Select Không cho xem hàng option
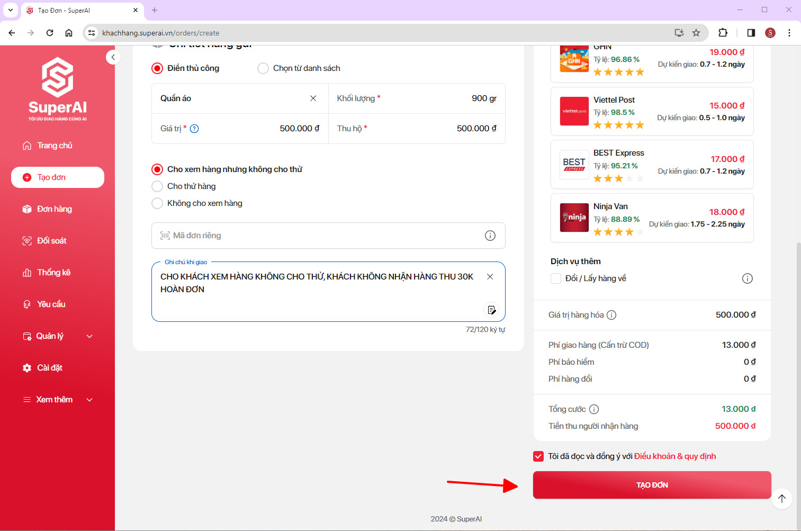Screen dimensions: 801x531 pyautogui.click(x=157, y=203)
